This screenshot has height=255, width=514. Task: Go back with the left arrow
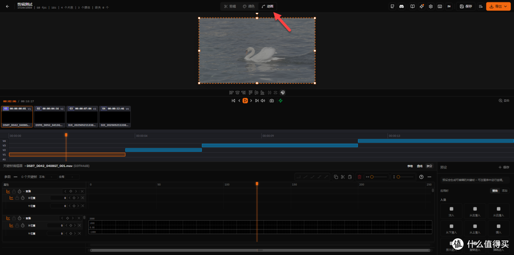tap(8, 6)
